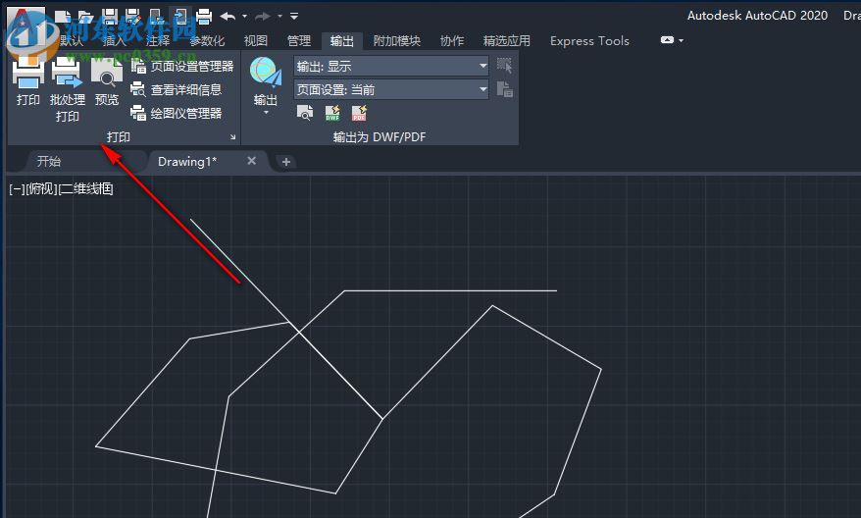Select the Drawing1* file tab
This screenshot has height=518, width=861.
[x=187, y=162]
